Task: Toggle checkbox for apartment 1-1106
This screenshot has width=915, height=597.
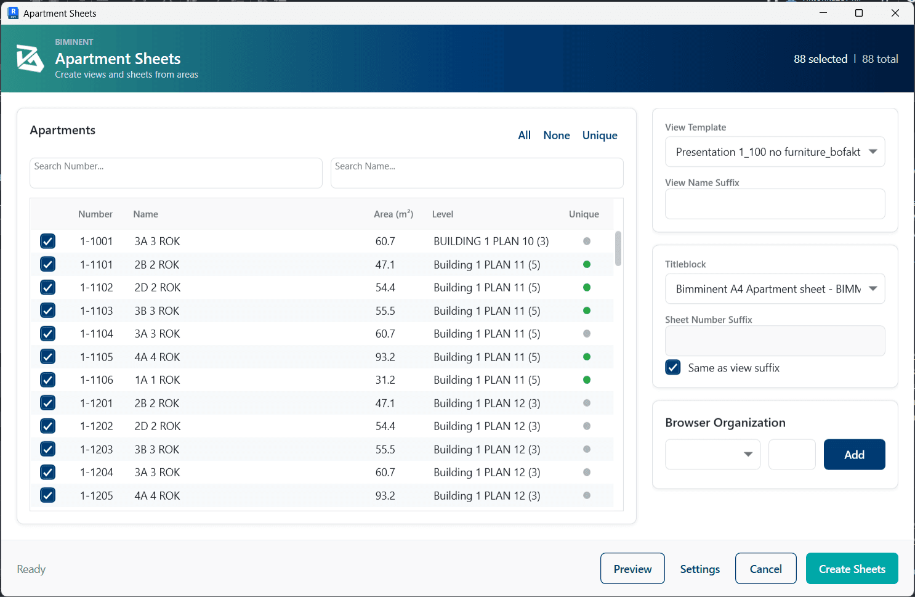Action: (x=47, y=380)
